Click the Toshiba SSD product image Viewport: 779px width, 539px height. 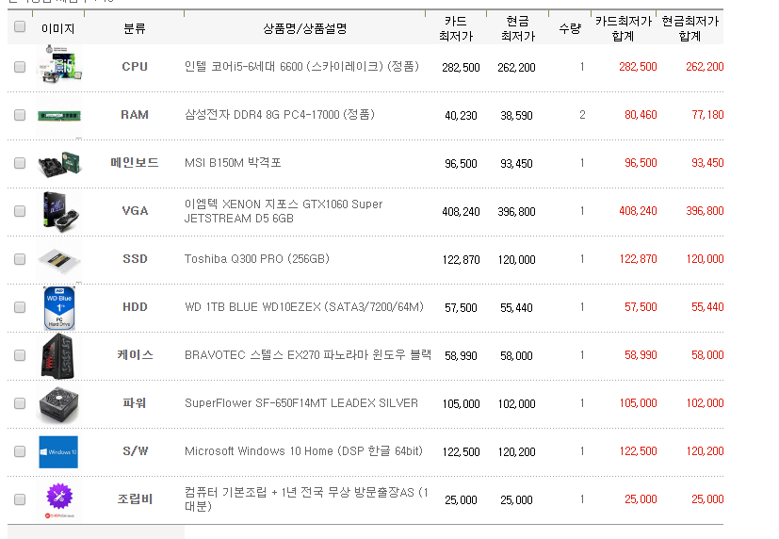click(x=57, y=259)
